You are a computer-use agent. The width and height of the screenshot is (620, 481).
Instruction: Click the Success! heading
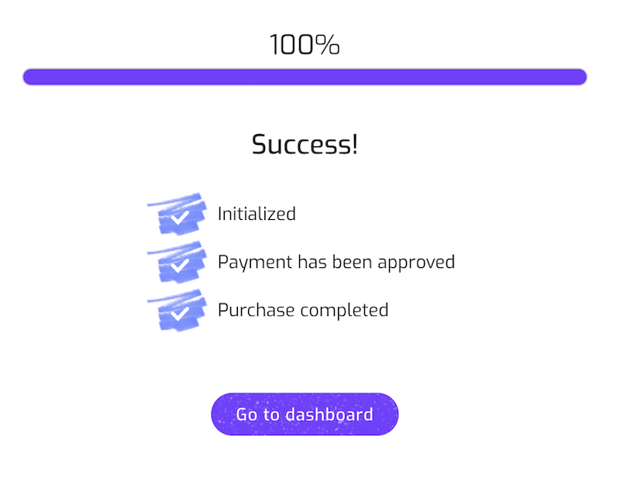pos(305,144)
